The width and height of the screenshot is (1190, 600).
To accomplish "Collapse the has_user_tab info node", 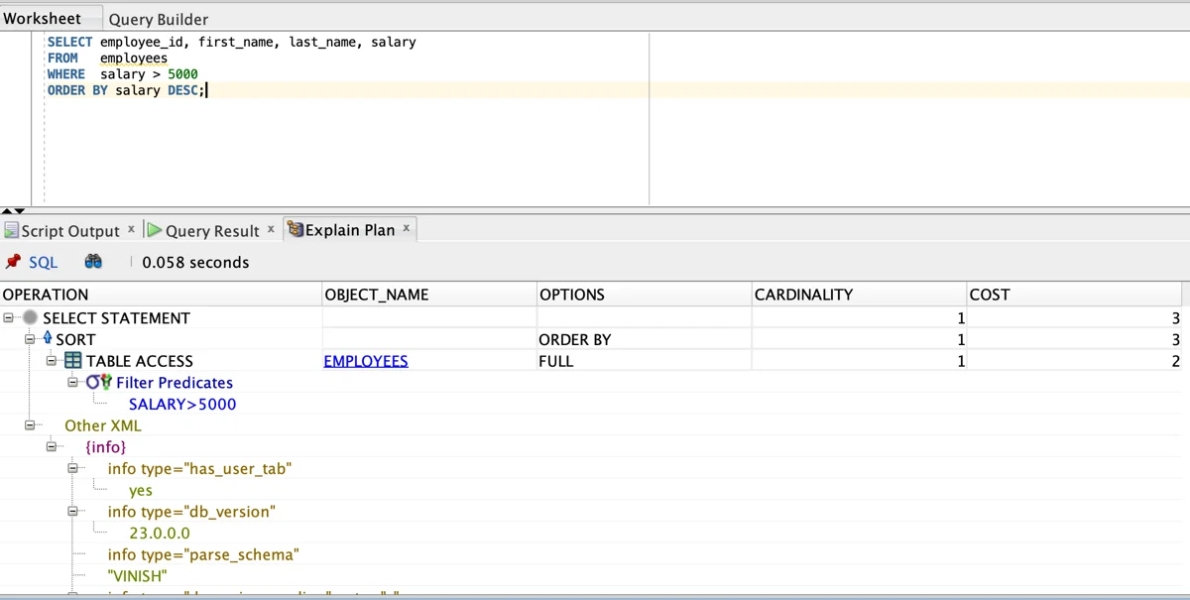I will pyautogui.click(x=73, y=469).
